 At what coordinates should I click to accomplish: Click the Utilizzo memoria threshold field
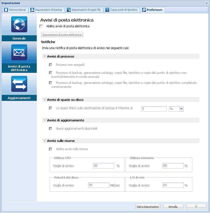pyautogui.click(x=173, y=166)
